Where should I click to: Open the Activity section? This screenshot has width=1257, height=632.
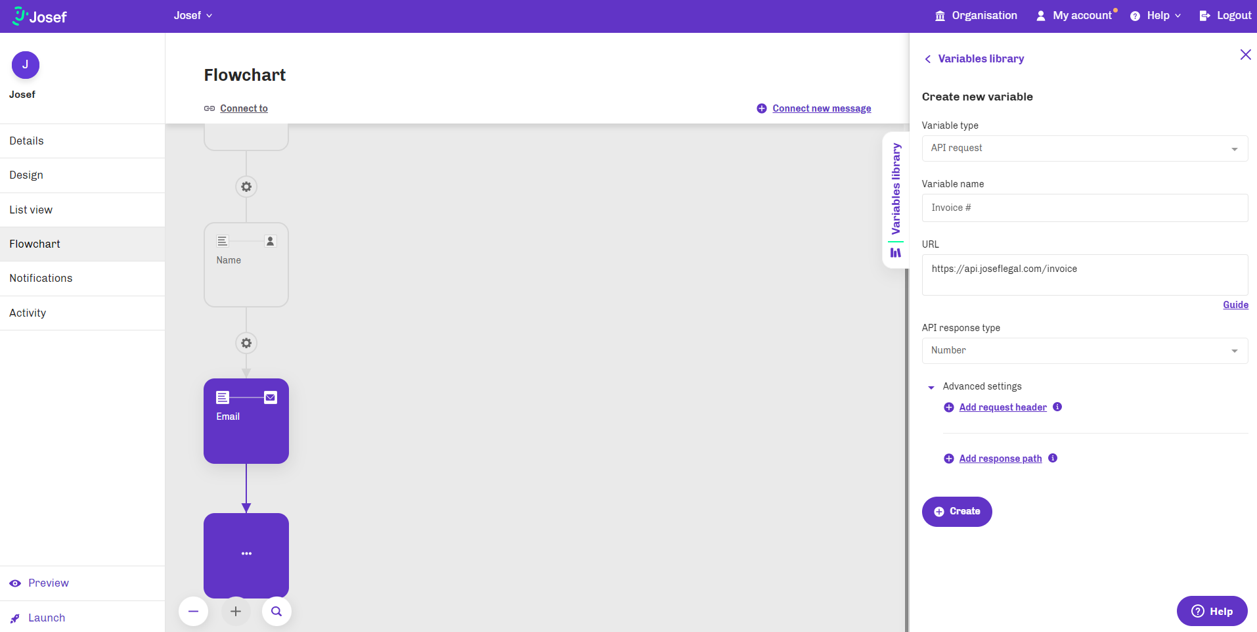click(82, 313)
